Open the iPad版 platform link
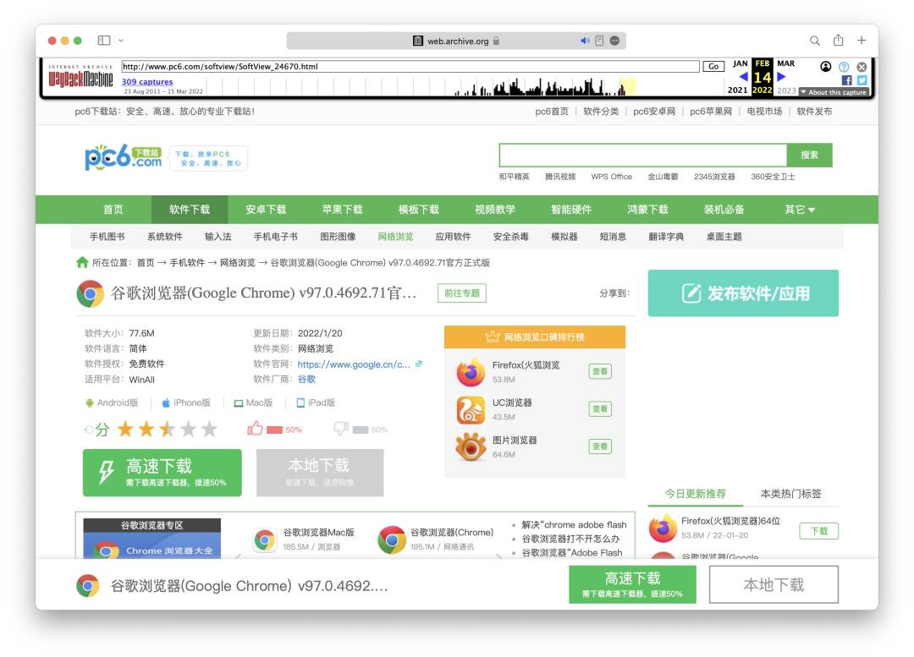Viewport: 914px width, 657px height. (x=316, y=402)
